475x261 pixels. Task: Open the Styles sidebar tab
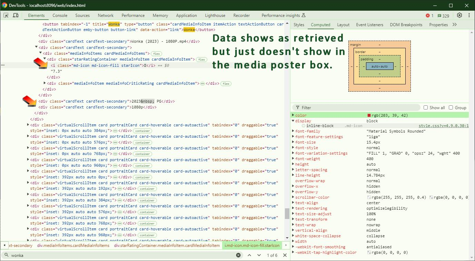tap(299, 24)
